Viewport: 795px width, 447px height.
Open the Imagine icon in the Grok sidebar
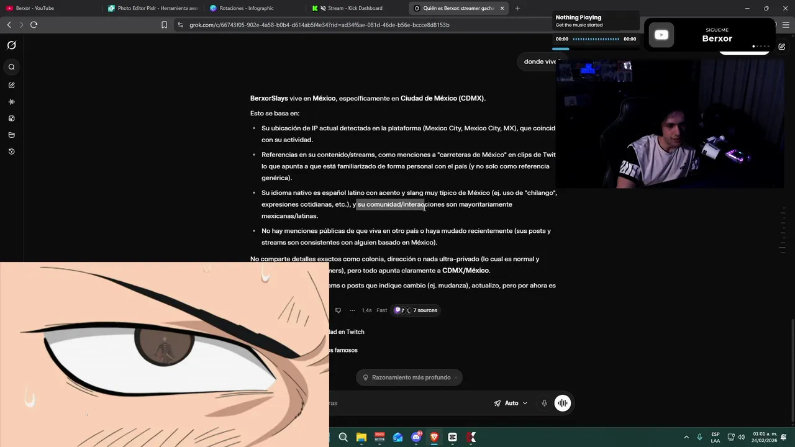pos(11,119)
